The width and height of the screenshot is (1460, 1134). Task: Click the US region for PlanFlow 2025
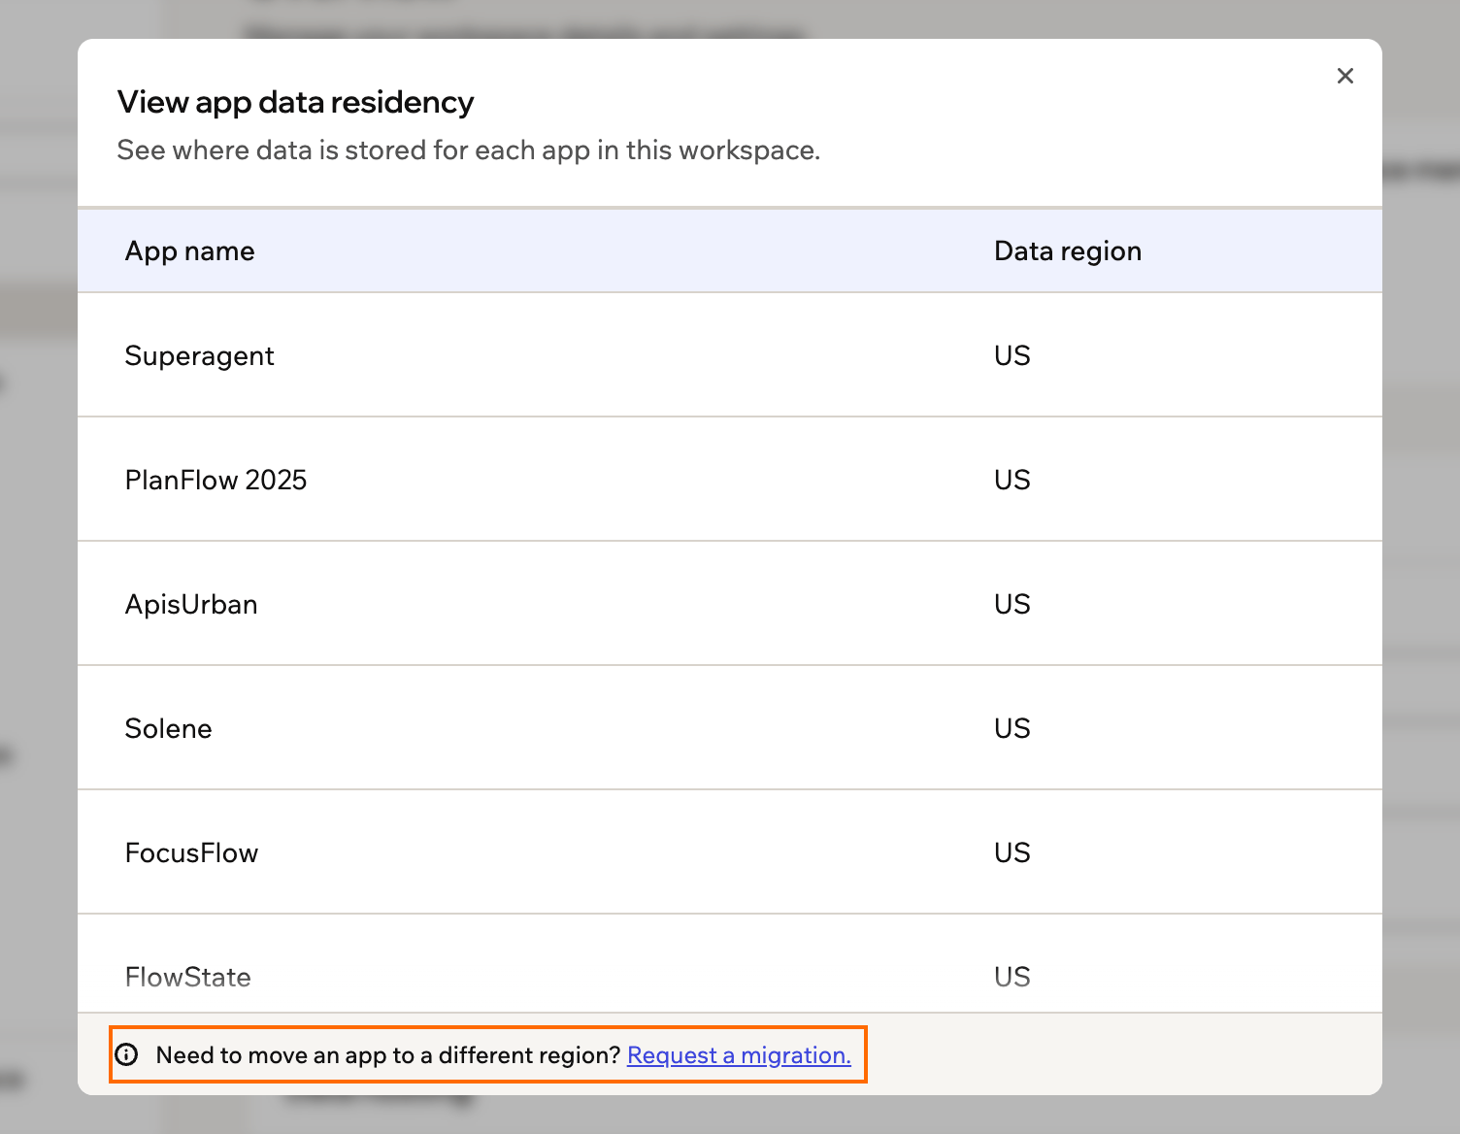[x=1012, y=480]
